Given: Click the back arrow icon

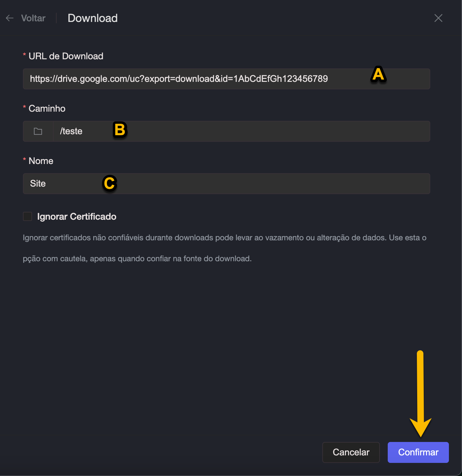Looking at the screenshot, I should pos(10,18).
